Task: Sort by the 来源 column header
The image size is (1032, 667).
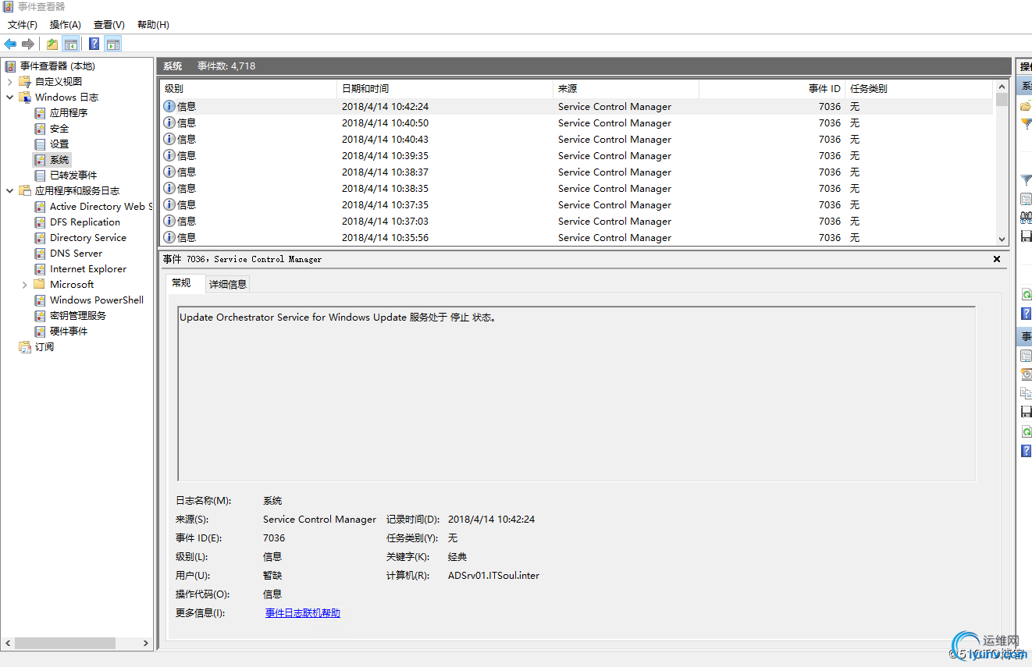Action: pos(626,89)
